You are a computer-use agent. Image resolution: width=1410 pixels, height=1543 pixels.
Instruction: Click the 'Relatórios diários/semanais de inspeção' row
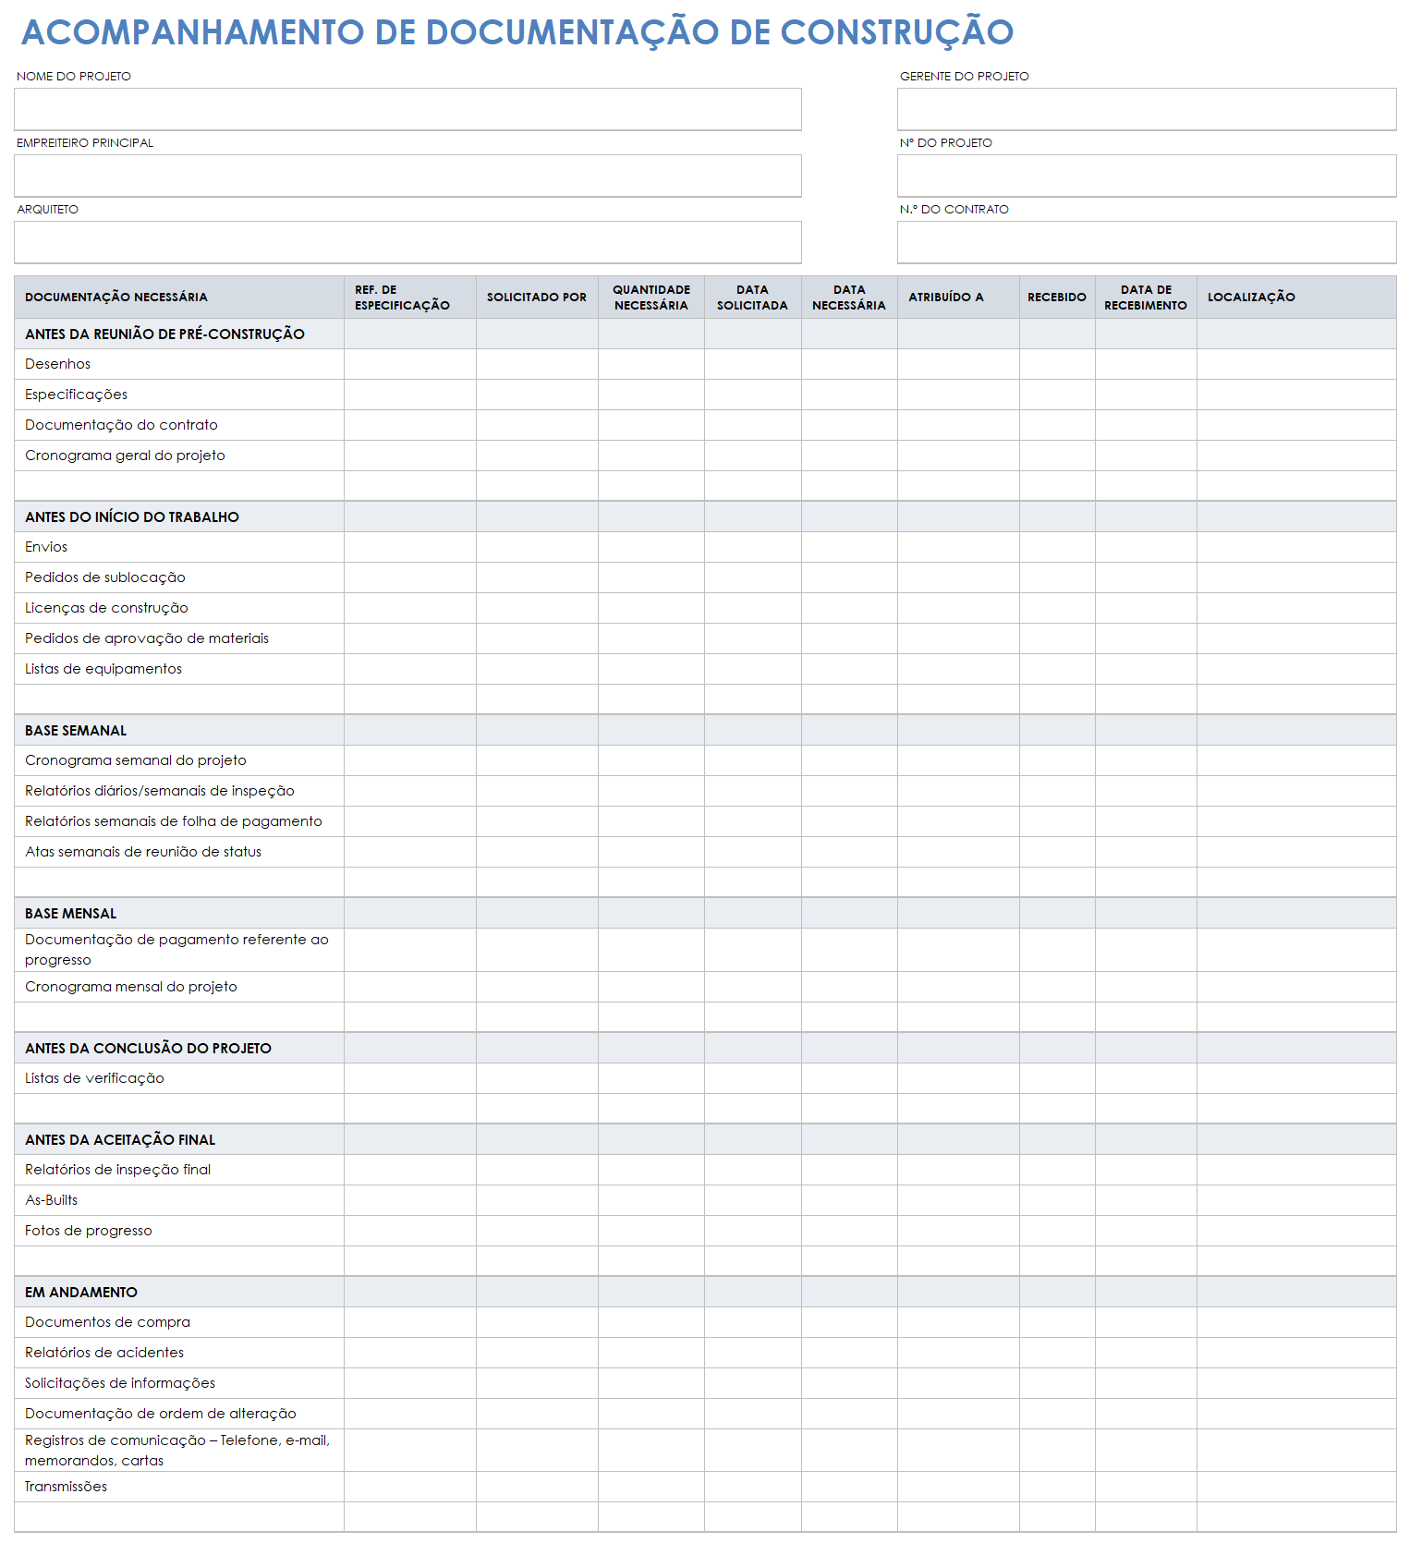(705, 791)
